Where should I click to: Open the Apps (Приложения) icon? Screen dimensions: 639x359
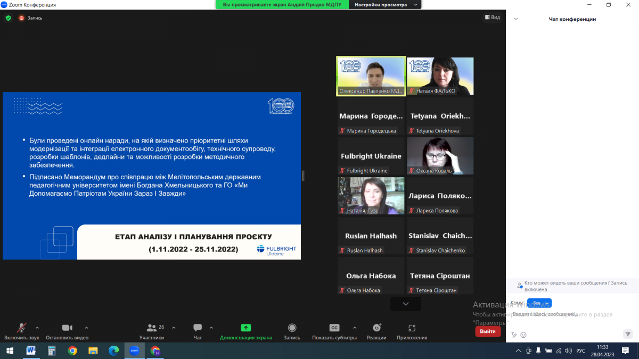click(412, 328)
